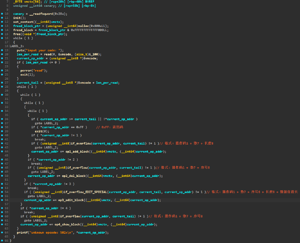Select the __readfsqword function name
The height and width of the screenshot is (243, 300).
click(41, 14)
